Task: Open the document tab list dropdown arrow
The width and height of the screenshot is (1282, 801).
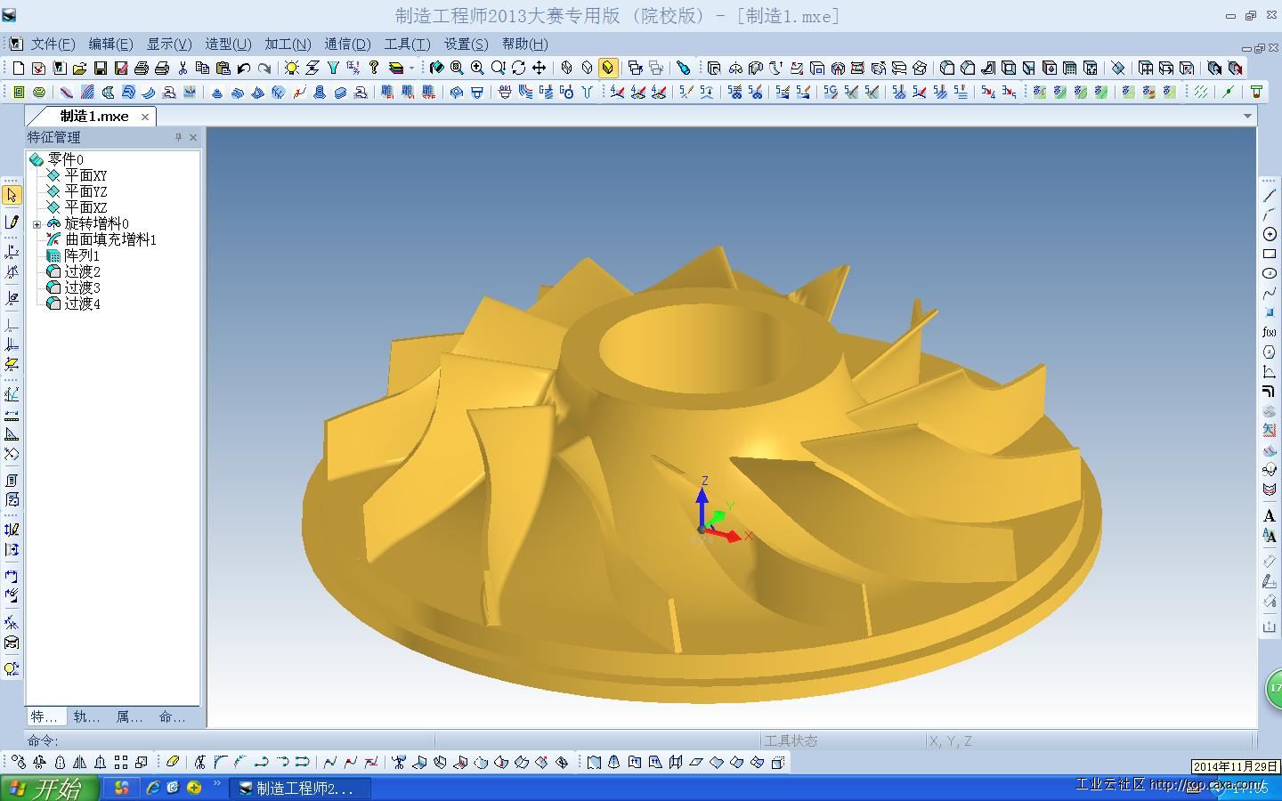Action: click(1247, 117)
